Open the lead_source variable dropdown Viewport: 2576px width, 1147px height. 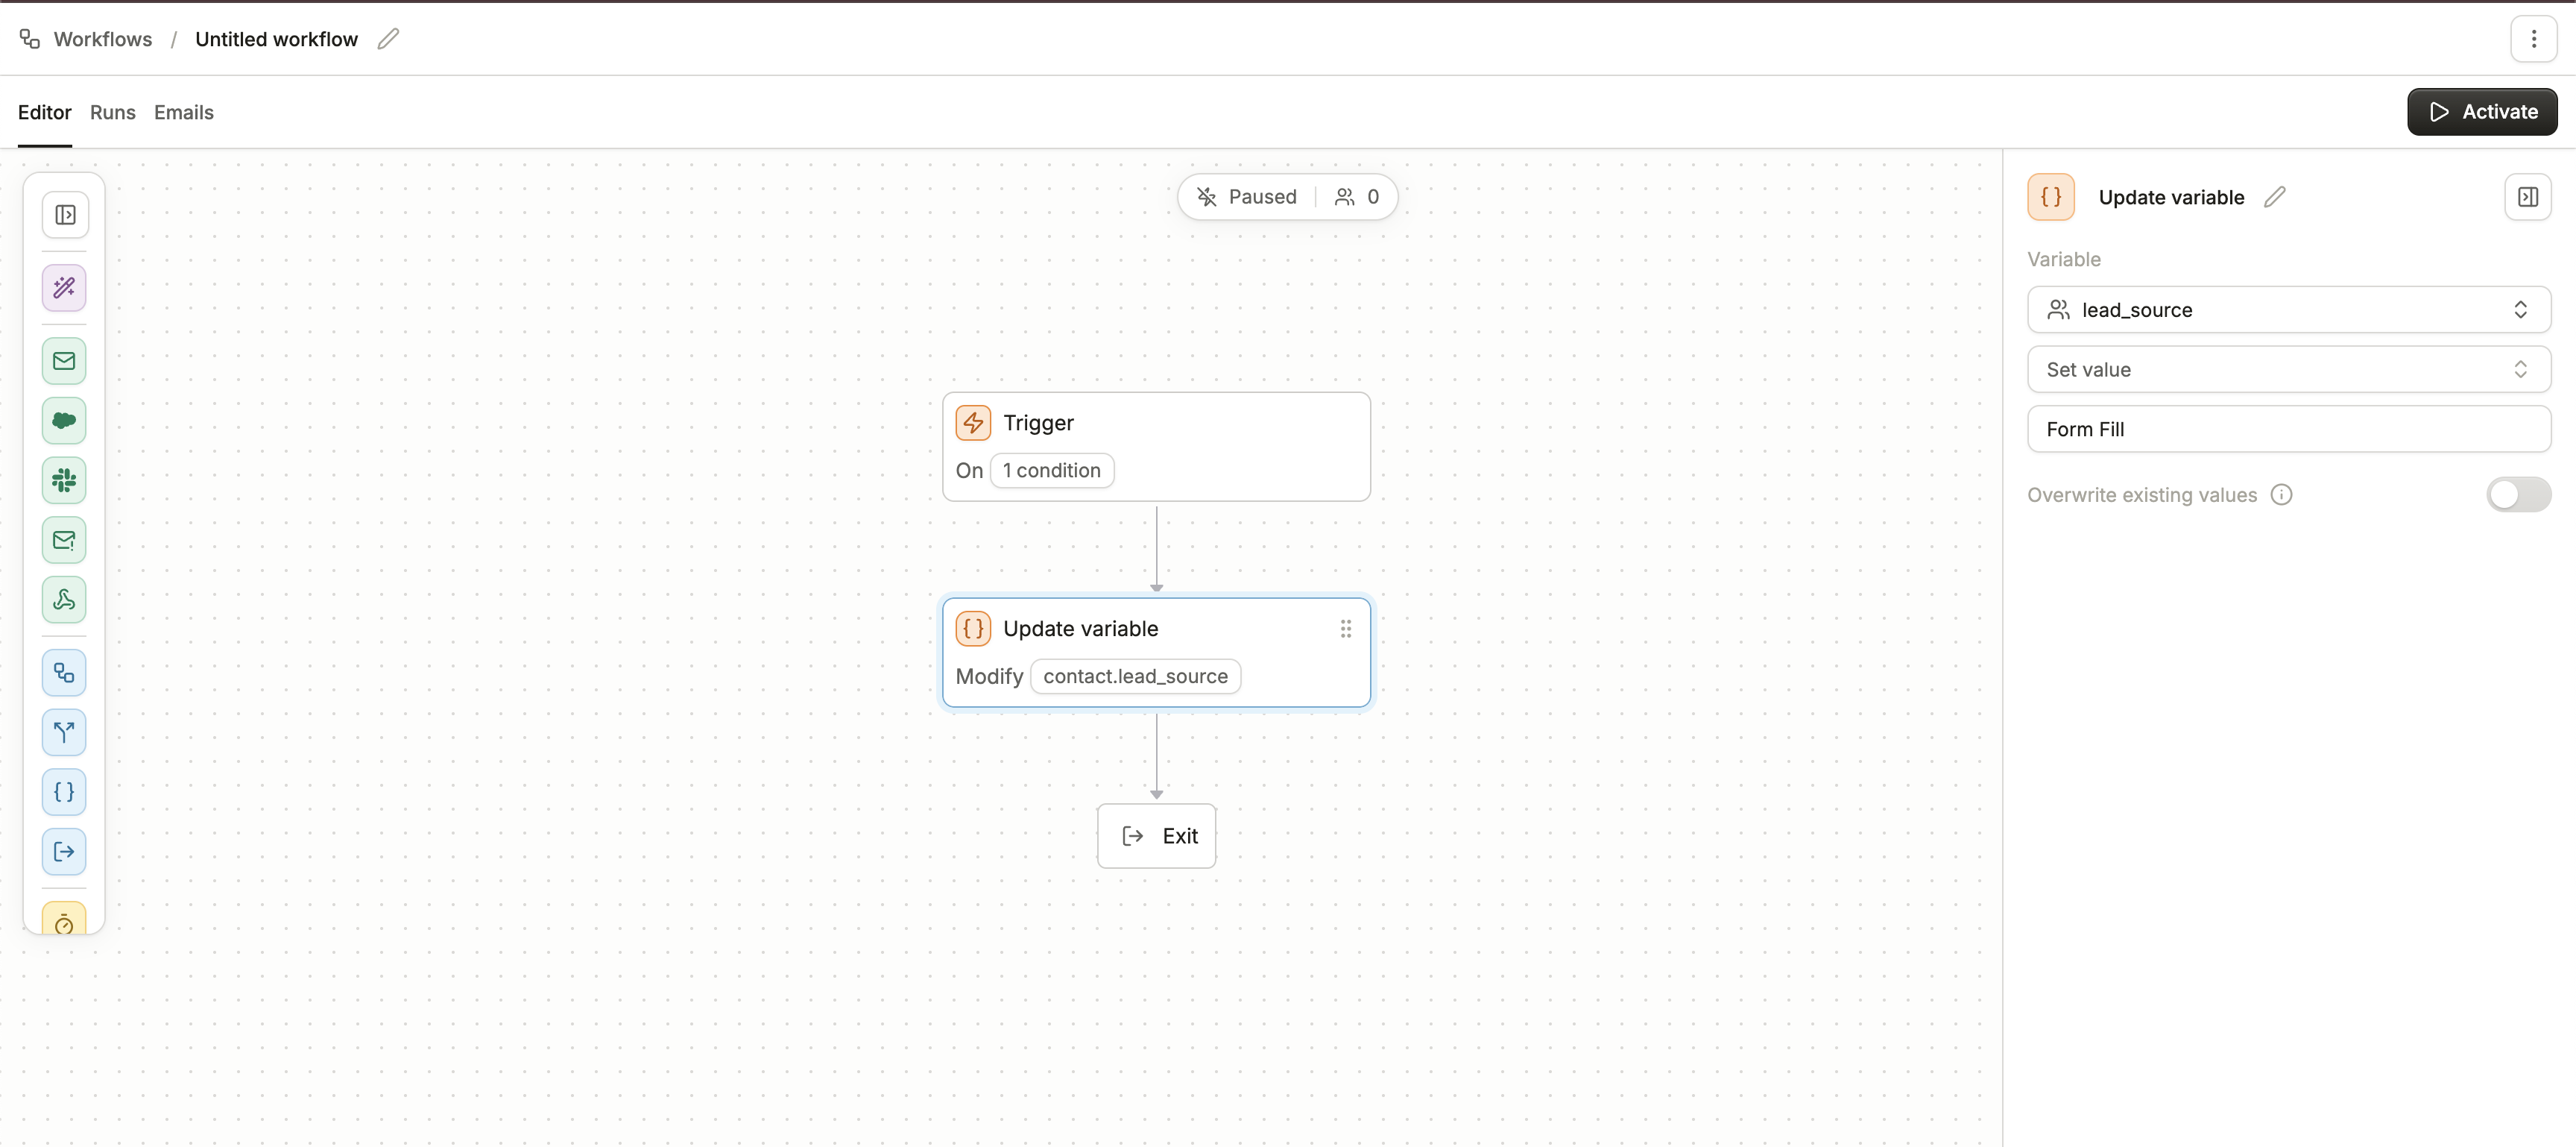(2288, 310)
